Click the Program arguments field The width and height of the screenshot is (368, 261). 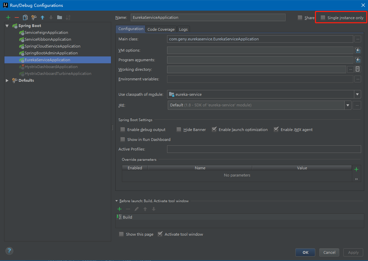260,60
